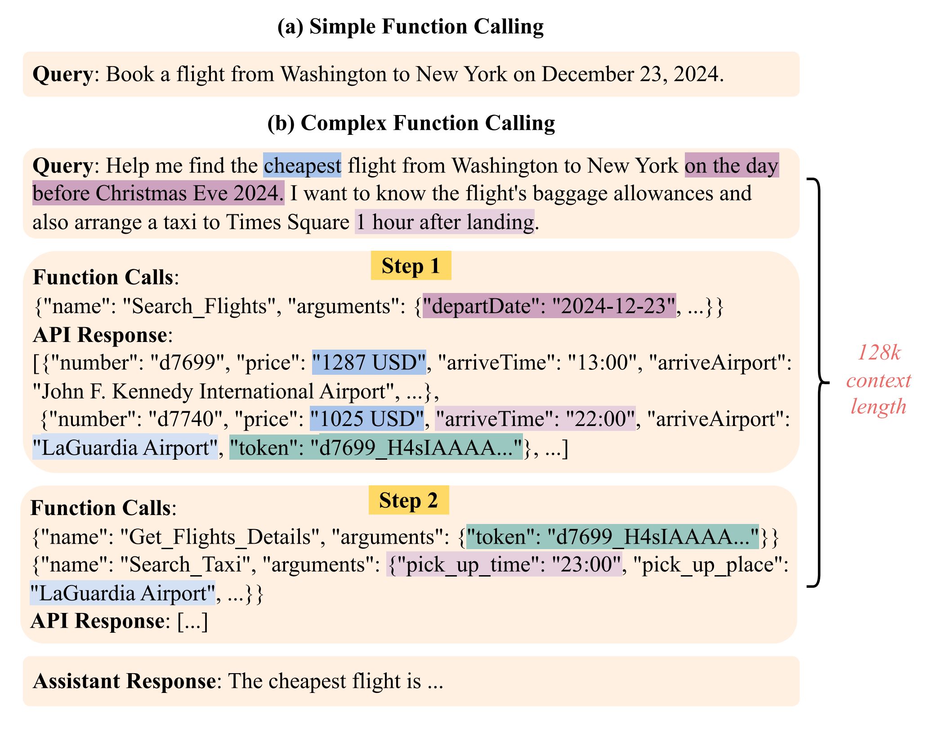Click the Complex Function Calling heading

[x=411, y=123]
